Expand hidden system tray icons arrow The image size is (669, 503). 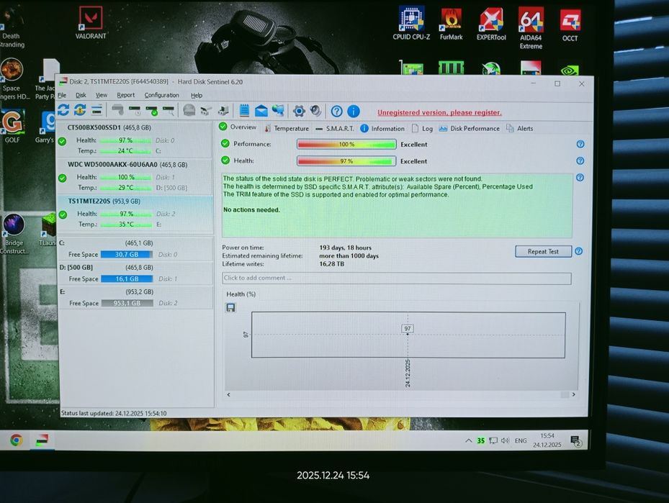pyautogui.click(x=469, y=440)
